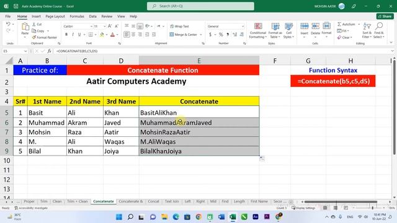This screenshot has height=223, width=397.
Task: Open the Clear eraser menu
Action: click(344, 37)
